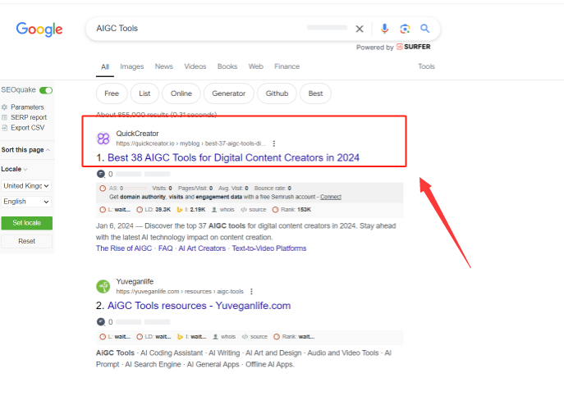Switch to the Web tab

(256, 66)
